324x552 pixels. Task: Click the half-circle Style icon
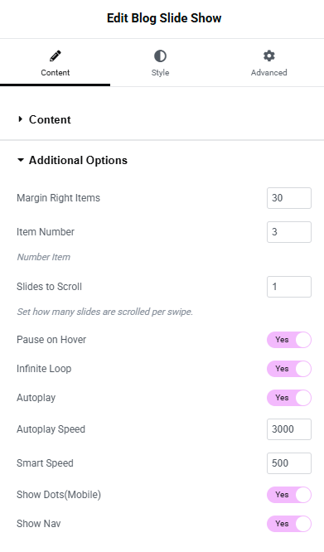160,56
